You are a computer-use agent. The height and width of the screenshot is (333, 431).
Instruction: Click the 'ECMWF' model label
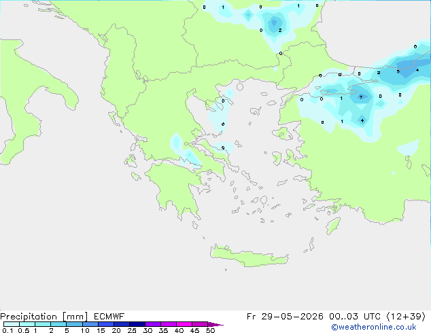click(x=109, y=317)
